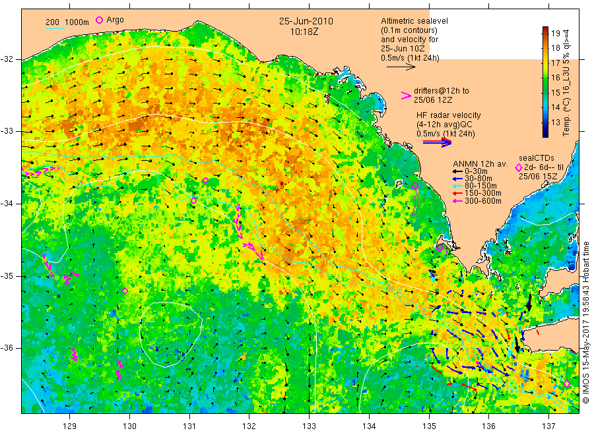The height and width of the screenshot is (435, 594).
Task: Click the seal CTD diamond near 135.2, -34.6
Action: tap(440, 249)
